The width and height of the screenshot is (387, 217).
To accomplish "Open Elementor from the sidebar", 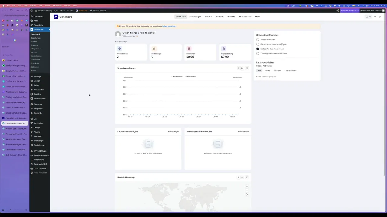I will 38,104.
